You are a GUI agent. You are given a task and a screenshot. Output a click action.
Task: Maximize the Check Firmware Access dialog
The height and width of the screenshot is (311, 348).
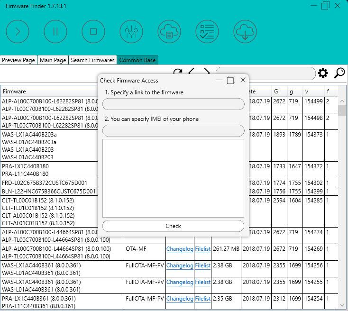click(231, 80)
